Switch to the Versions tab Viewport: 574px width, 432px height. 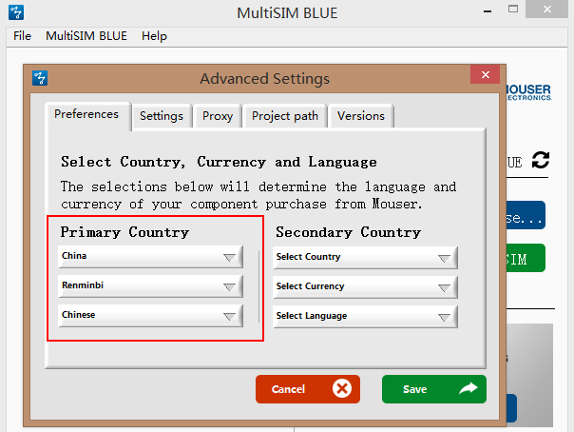[361, 116]
